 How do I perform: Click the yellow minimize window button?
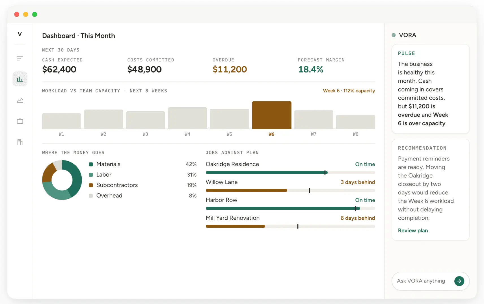point(26,14)
